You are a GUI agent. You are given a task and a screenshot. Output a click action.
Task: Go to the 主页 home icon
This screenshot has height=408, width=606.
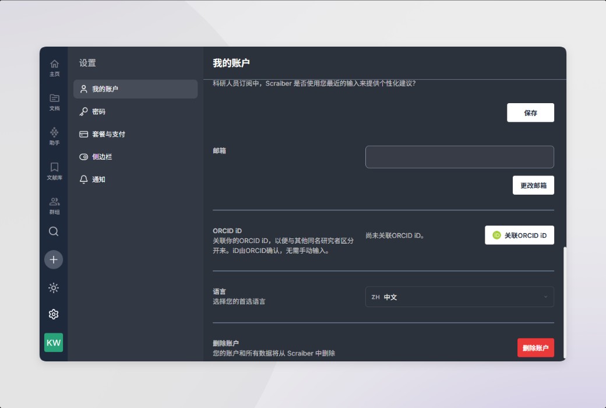tap(54, 68)
